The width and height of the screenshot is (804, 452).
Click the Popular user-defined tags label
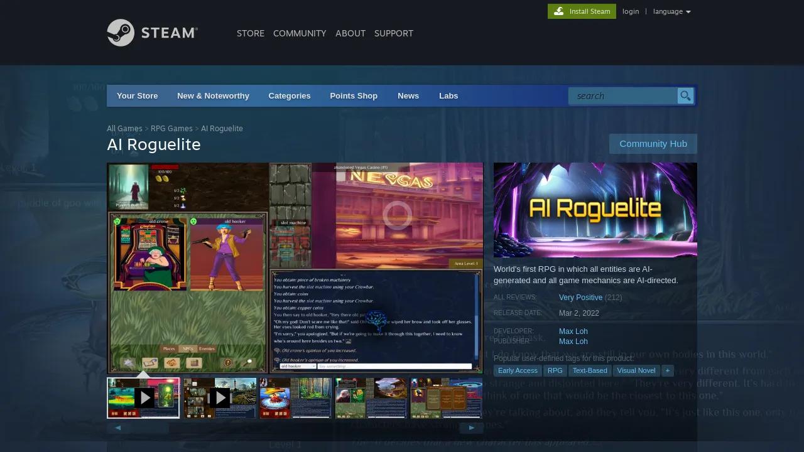tap(563, 358)
